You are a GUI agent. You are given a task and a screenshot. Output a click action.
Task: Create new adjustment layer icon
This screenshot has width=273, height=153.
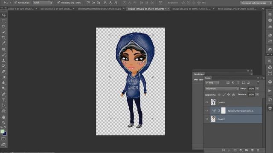tap(241, 150)
